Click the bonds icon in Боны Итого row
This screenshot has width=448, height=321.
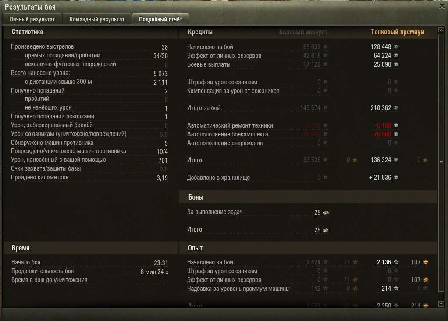pos(325,230)
